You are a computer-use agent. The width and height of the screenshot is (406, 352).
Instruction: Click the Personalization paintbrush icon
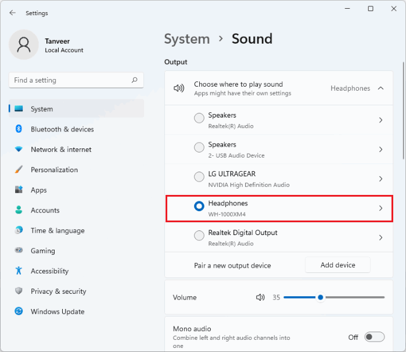(x=19, y=169)
